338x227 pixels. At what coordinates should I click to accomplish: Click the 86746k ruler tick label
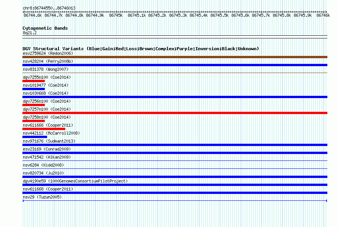point(323,15)
